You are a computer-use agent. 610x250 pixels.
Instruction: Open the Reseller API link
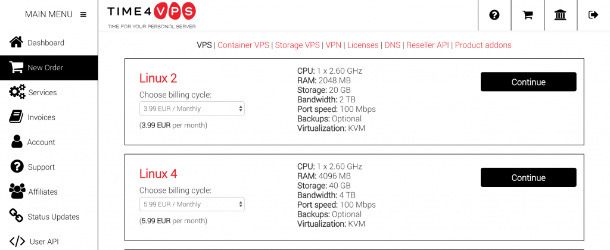pyautogui.click(x=427, y=45)
